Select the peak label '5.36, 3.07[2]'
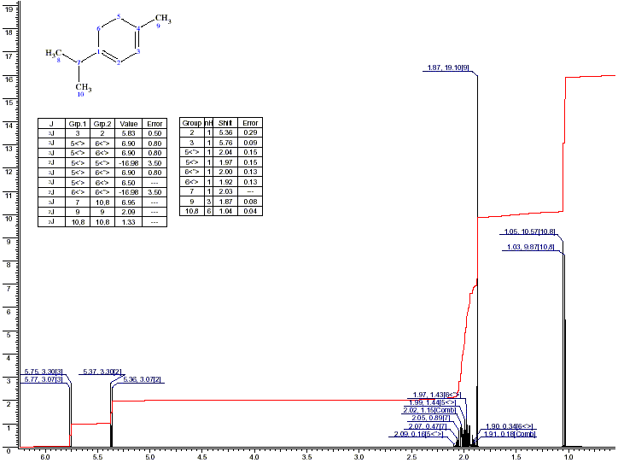The height and width of the screenshot is (463, 618). pyautogui.click(x=142, y=379)
